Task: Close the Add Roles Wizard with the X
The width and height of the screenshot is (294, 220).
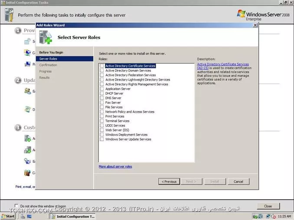Action: [x=255, y=25]
